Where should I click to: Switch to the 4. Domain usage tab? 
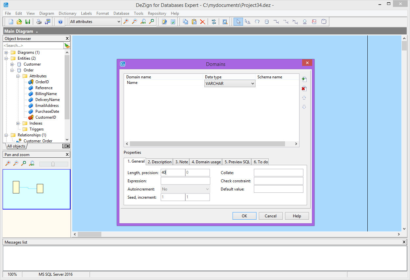[x=206, y=162]
